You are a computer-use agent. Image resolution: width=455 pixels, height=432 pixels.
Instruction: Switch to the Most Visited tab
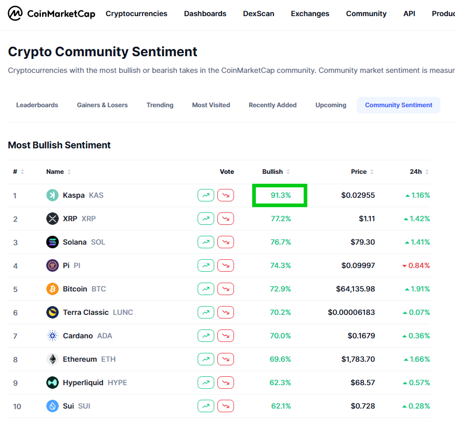(211, 105)
